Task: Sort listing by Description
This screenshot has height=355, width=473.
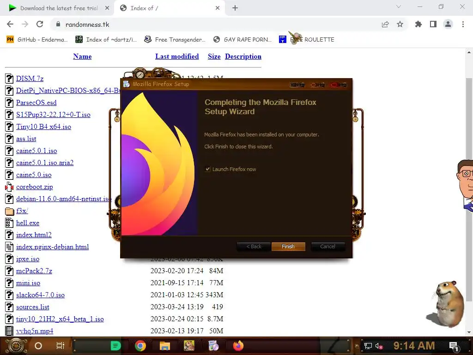Action: (243, 56)
